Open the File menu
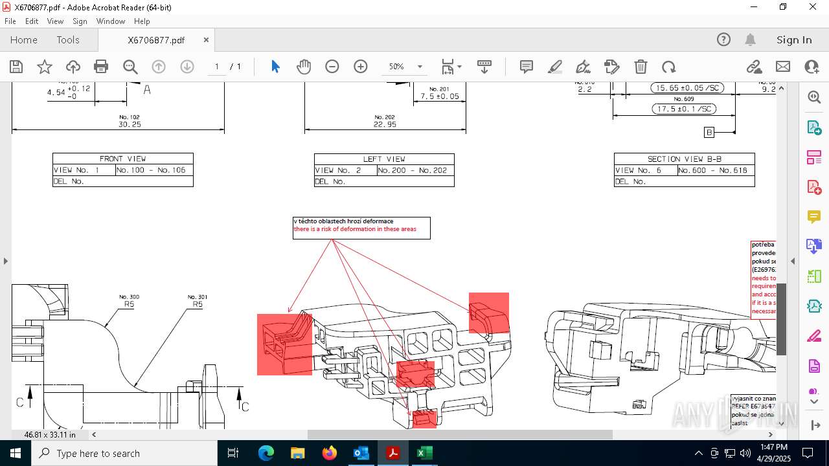The width and height of the screenshot is (829, 466). pos(10,21)
